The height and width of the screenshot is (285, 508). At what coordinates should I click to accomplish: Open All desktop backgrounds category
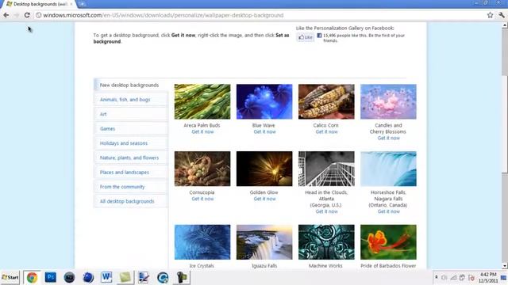click(x=130, y=201)
